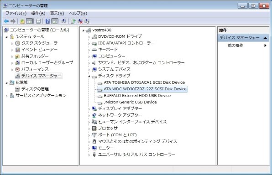
Task: Select ユニバーサル シリアル バス コントローラー category
Action: (x=137, y=154)
